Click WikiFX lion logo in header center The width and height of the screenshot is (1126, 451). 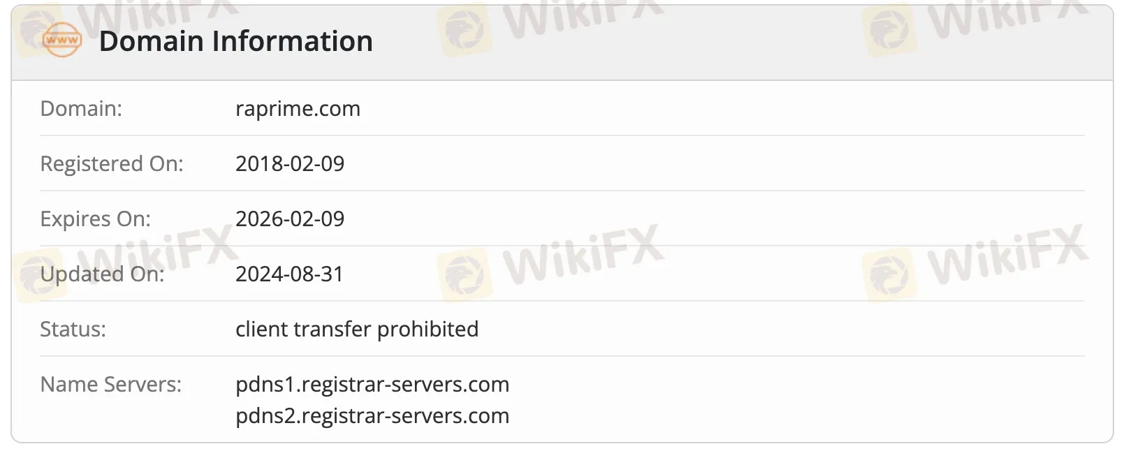point(464,29)
